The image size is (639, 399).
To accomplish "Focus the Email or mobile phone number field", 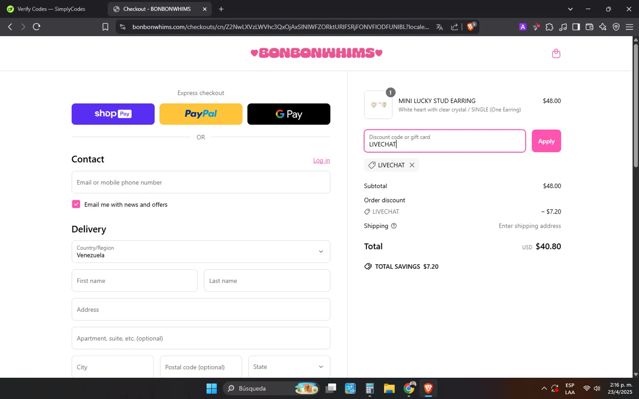I will pyautogui.click(x=201, y=182).
